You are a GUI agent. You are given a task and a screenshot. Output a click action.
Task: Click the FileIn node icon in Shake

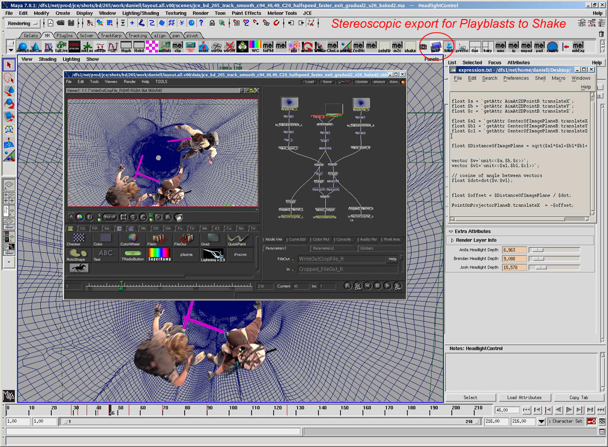(x=159, y=237)
